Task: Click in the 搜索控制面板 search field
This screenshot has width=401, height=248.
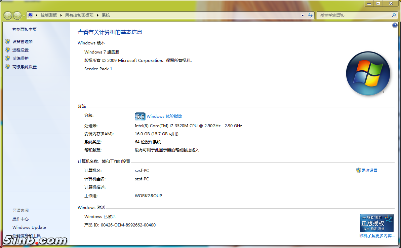Action: pos(353,15)
